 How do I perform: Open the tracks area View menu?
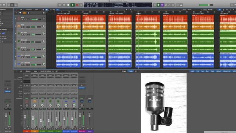pyautogui.click(x=37, y=10)
